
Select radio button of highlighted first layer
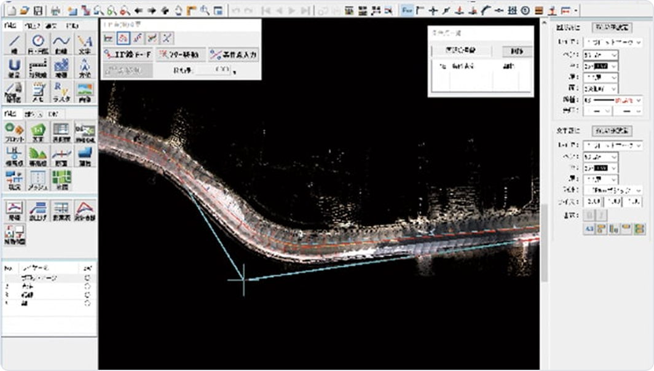click(x=87, y=278)
